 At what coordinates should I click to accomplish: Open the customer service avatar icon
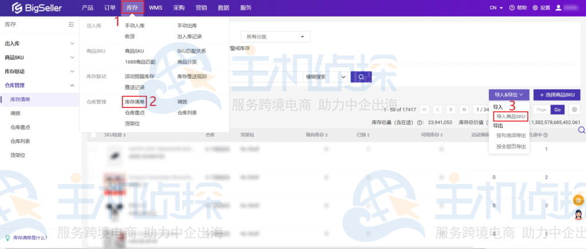pos(579,215)
